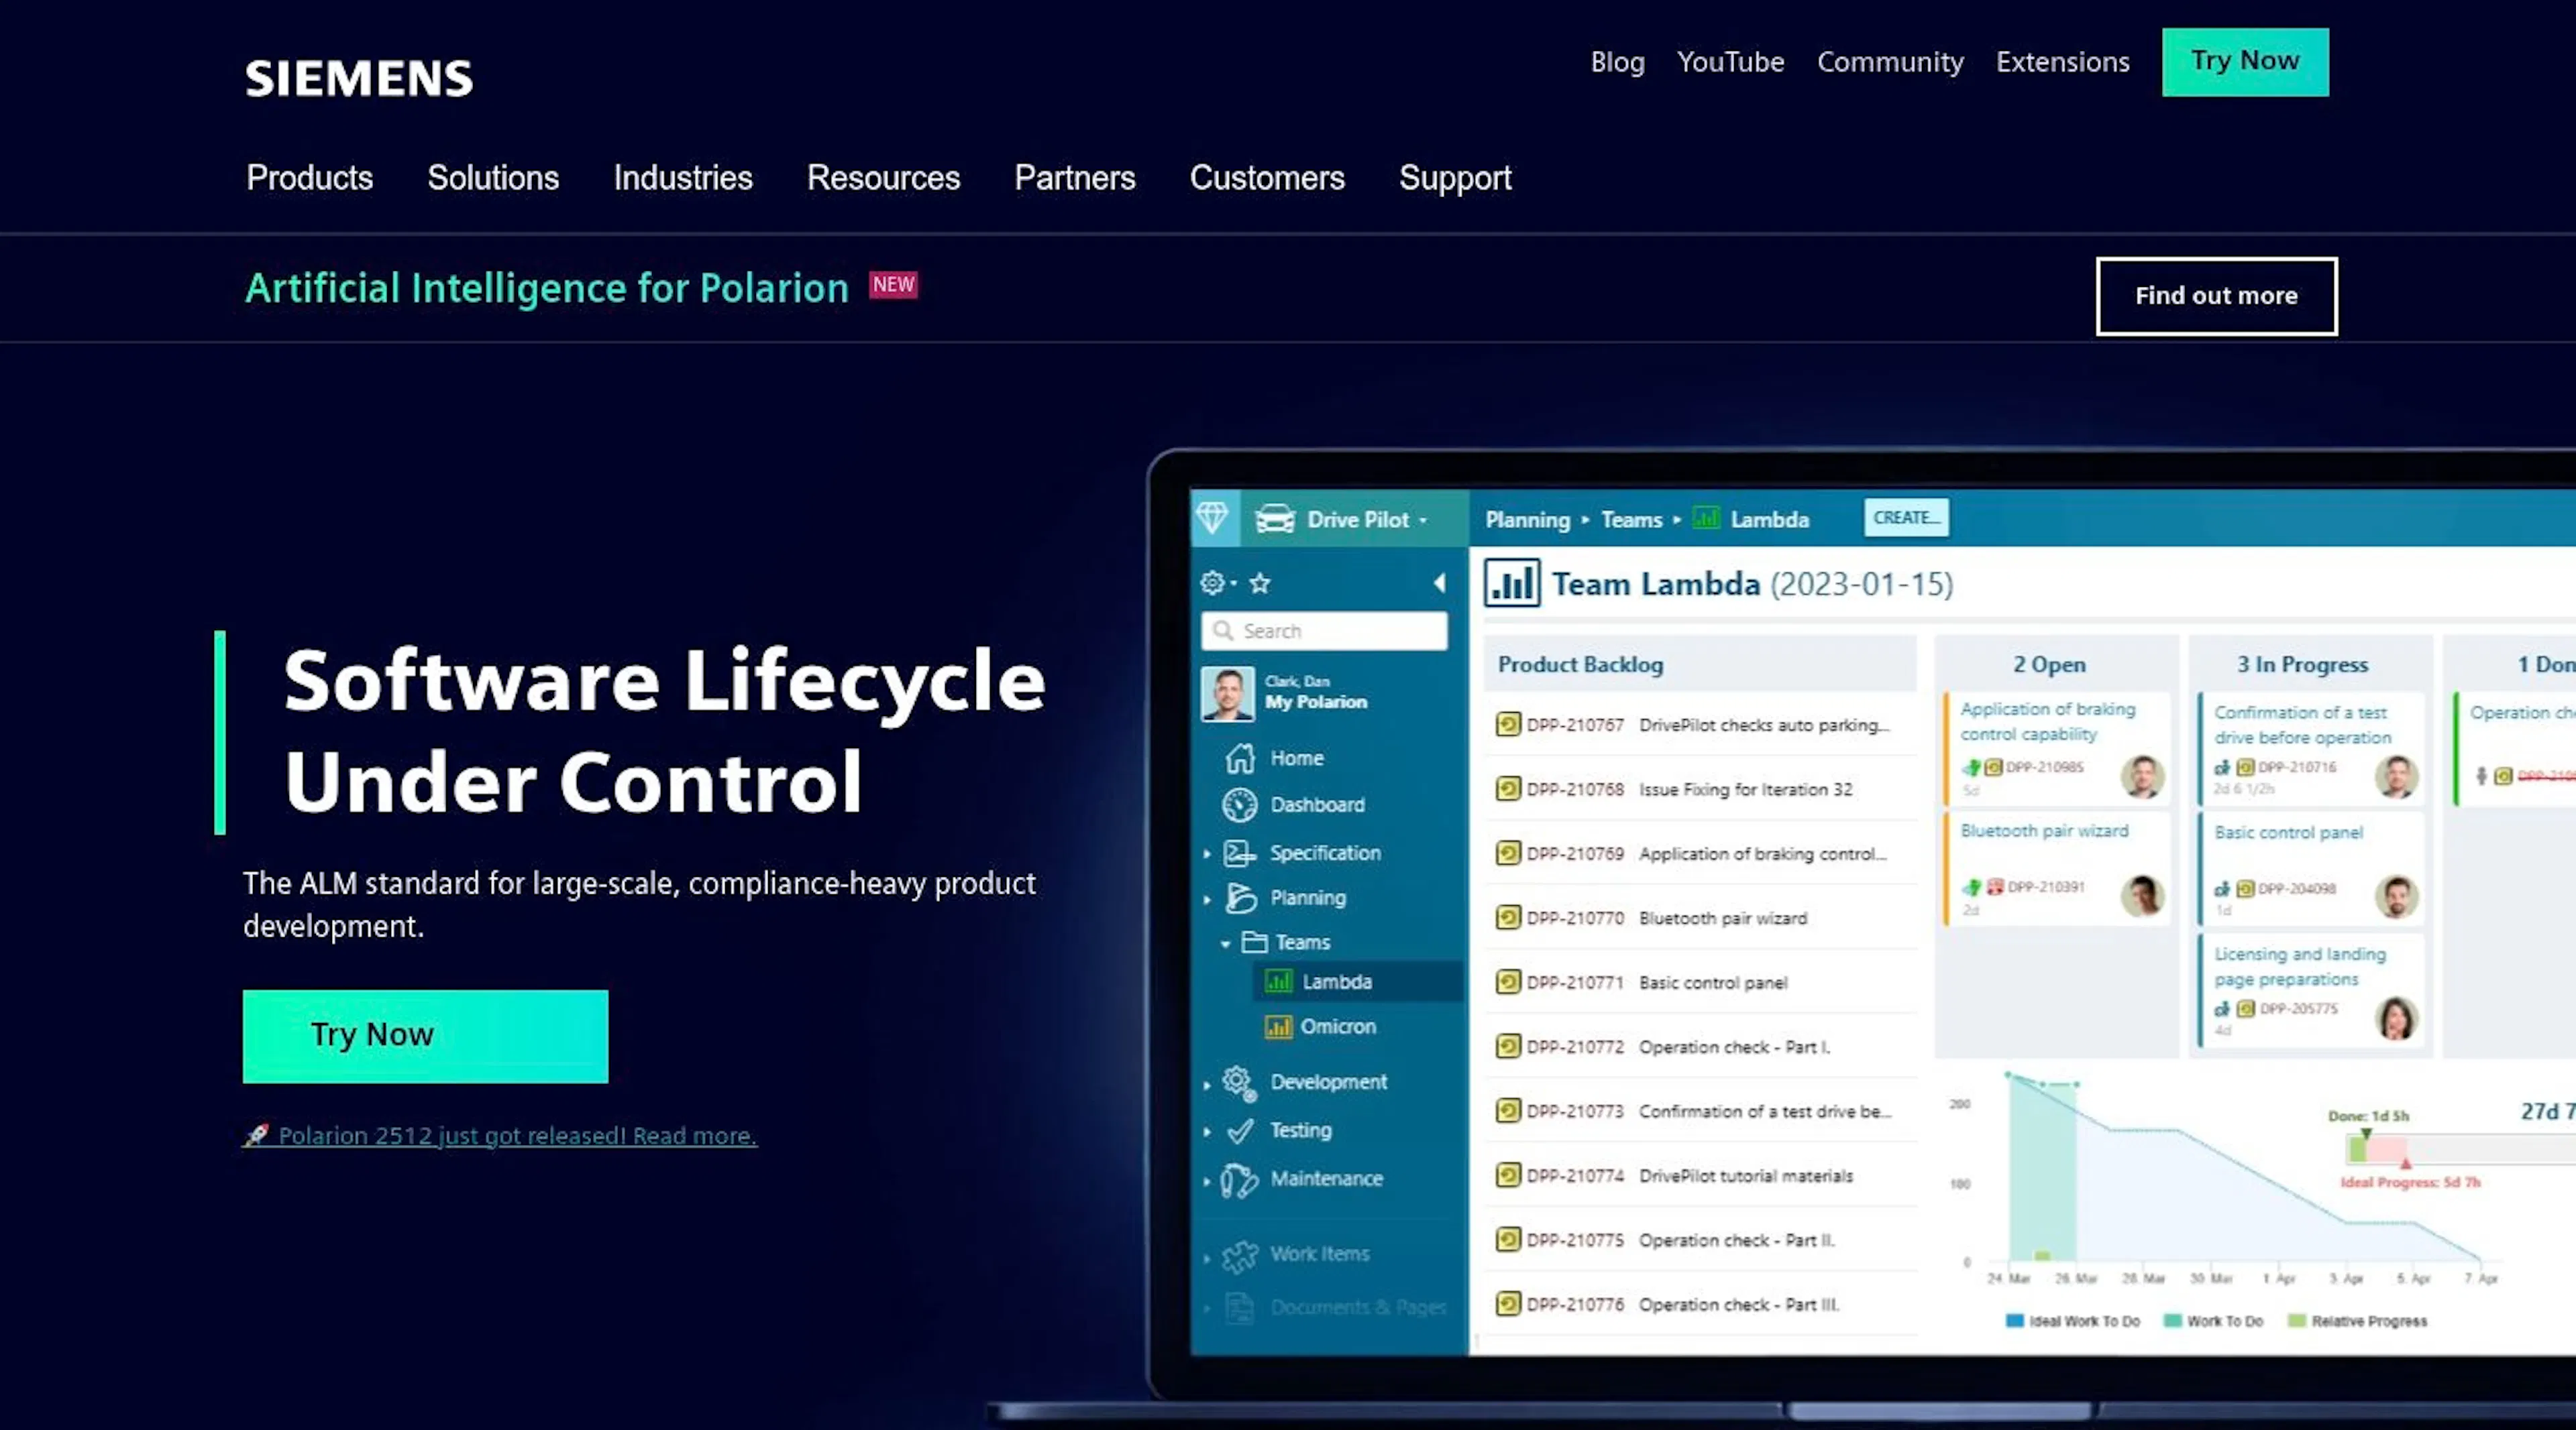The image size is (2576, 1430).
Task: Click Planning in the breadcrumb
Action: [1527, 520]
